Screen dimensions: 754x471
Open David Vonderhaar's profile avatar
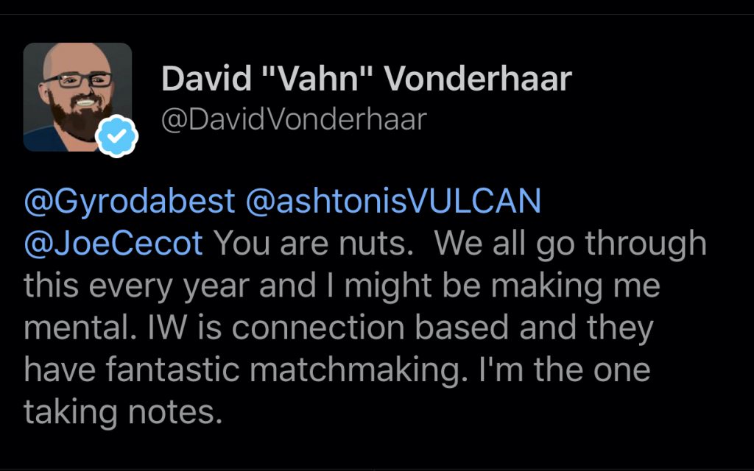click(77, 97)
